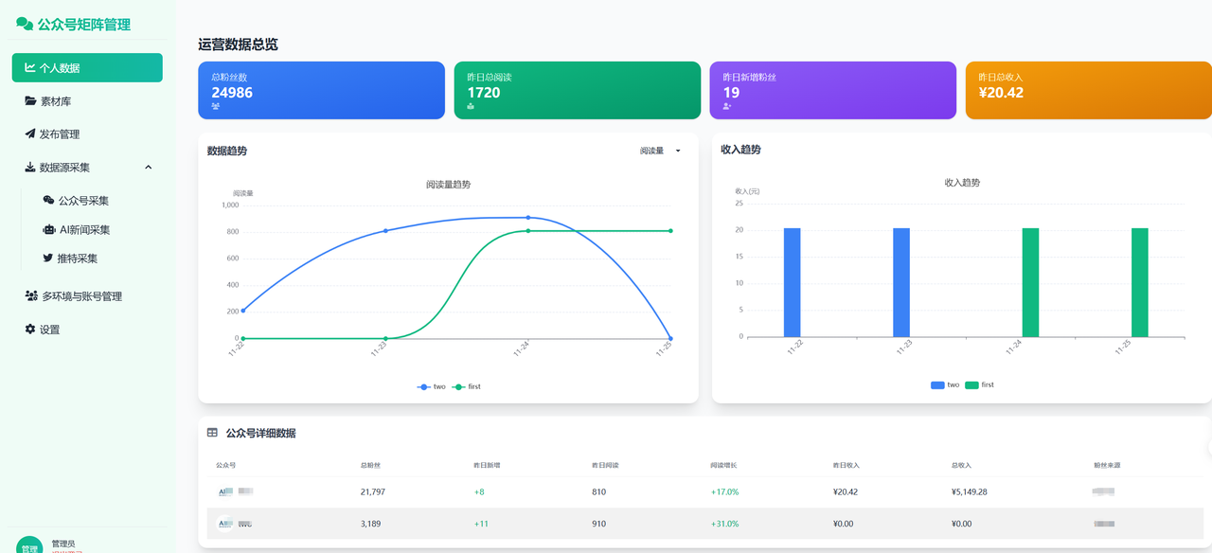
Task: Toggle the 'first' series in 收入趋势 legend
Action: (x=980, y=384)
